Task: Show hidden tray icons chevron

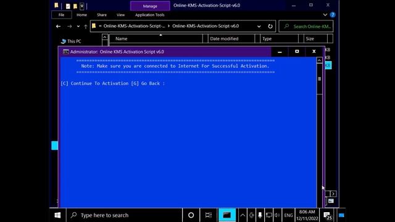Action: point(243,215)
